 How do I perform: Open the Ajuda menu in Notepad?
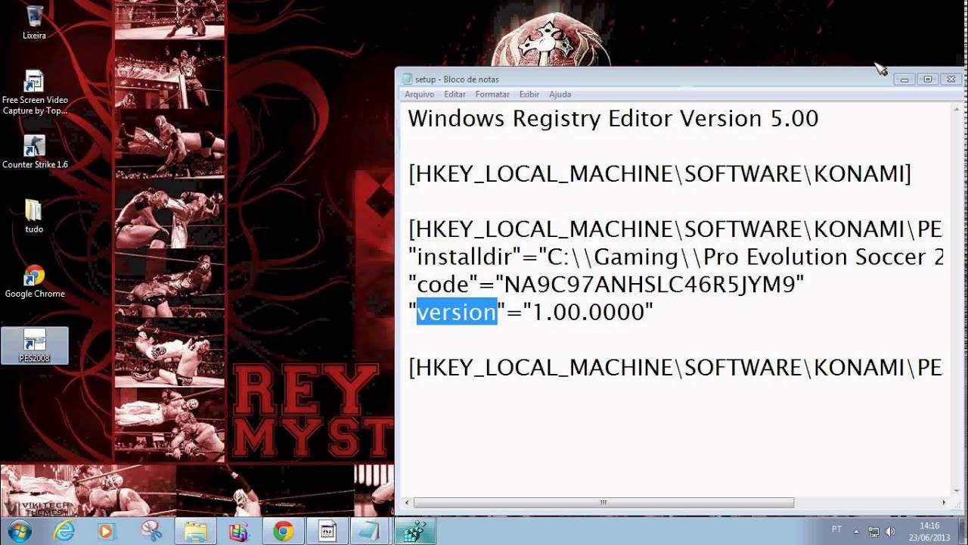560,95
